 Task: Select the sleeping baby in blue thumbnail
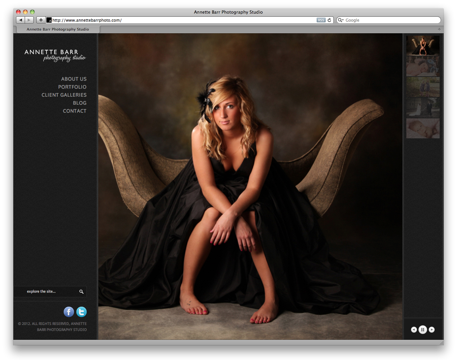(423, 66)
